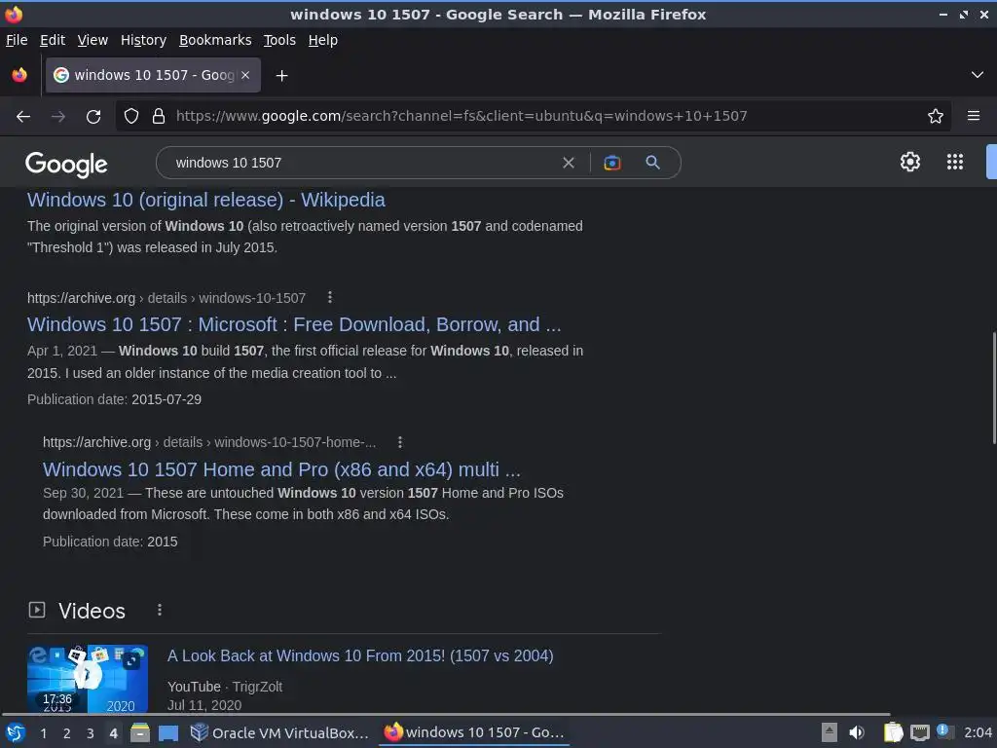Screen dimensions: 997x748
Task: Click the Videos section play icon
Action: coord(37,610)
